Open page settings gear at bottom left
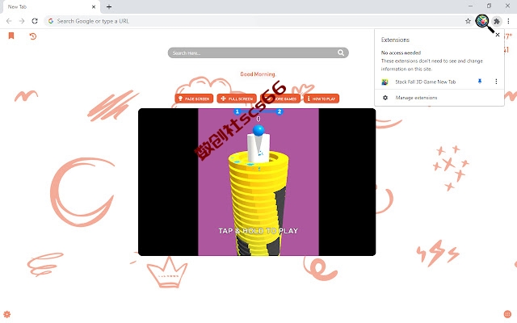 coord(7,314)
